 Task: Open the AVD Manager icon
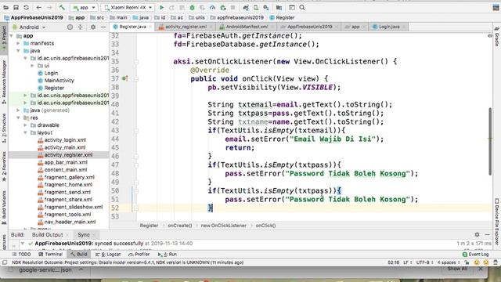point(256,7)
